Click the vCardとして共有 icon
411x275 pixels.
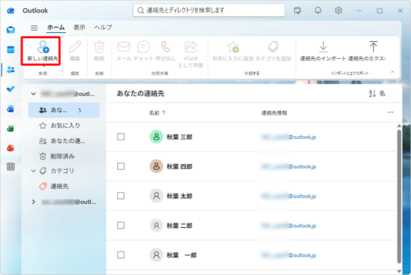click(x=190, y=47)
